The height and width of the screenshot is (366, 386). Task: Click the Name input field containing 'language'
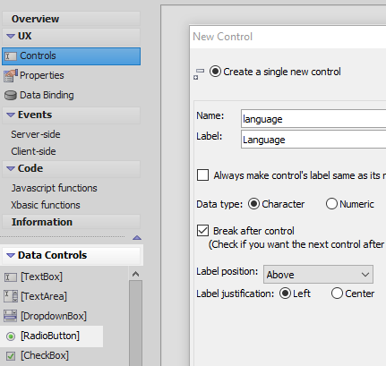tap(313, 119)
